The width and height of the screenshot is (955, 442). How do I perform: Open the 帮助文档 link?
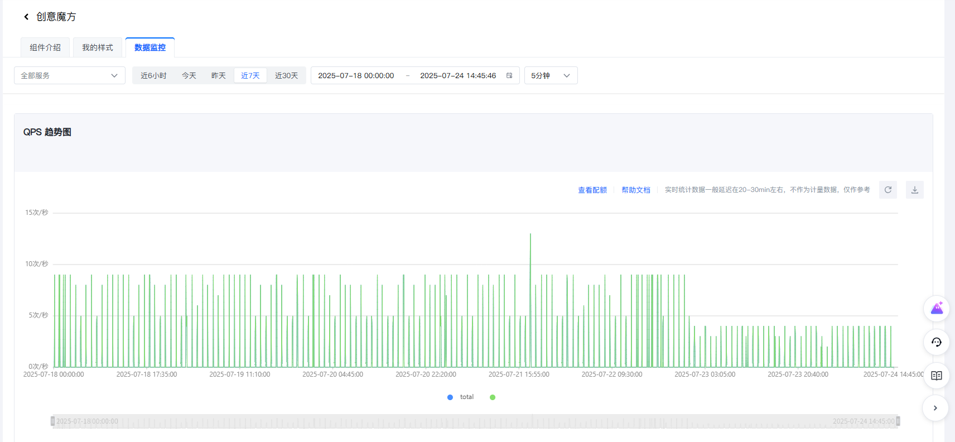coord(635,190)
